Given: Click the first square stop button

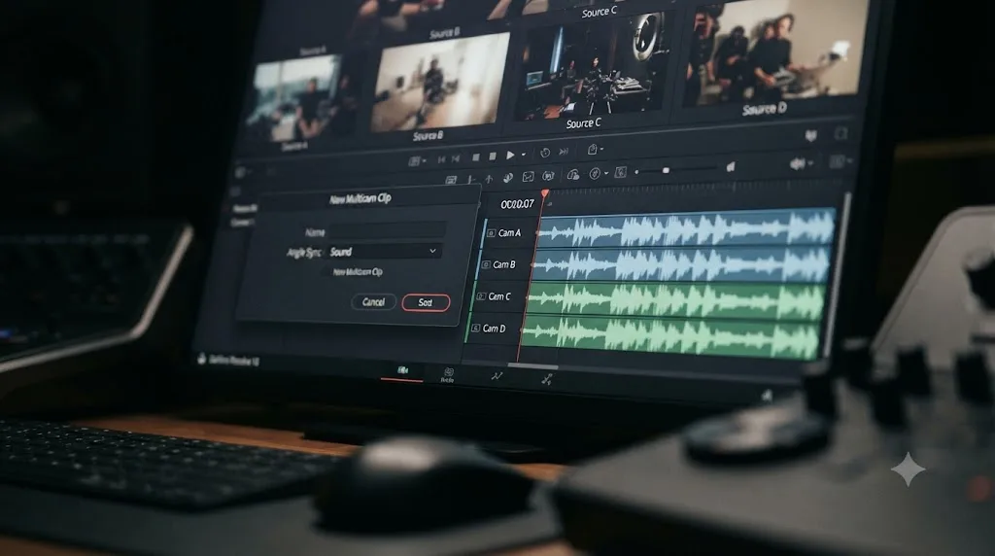Looking at the screenshot, I should point(476,156).
